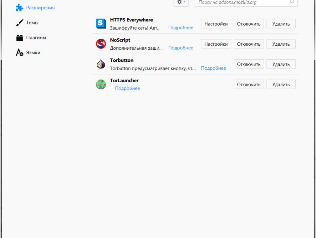Image resolution: width=316 pixels, height=238 pixels.
Task: Go to the Языки section
Action: (28, 53)
